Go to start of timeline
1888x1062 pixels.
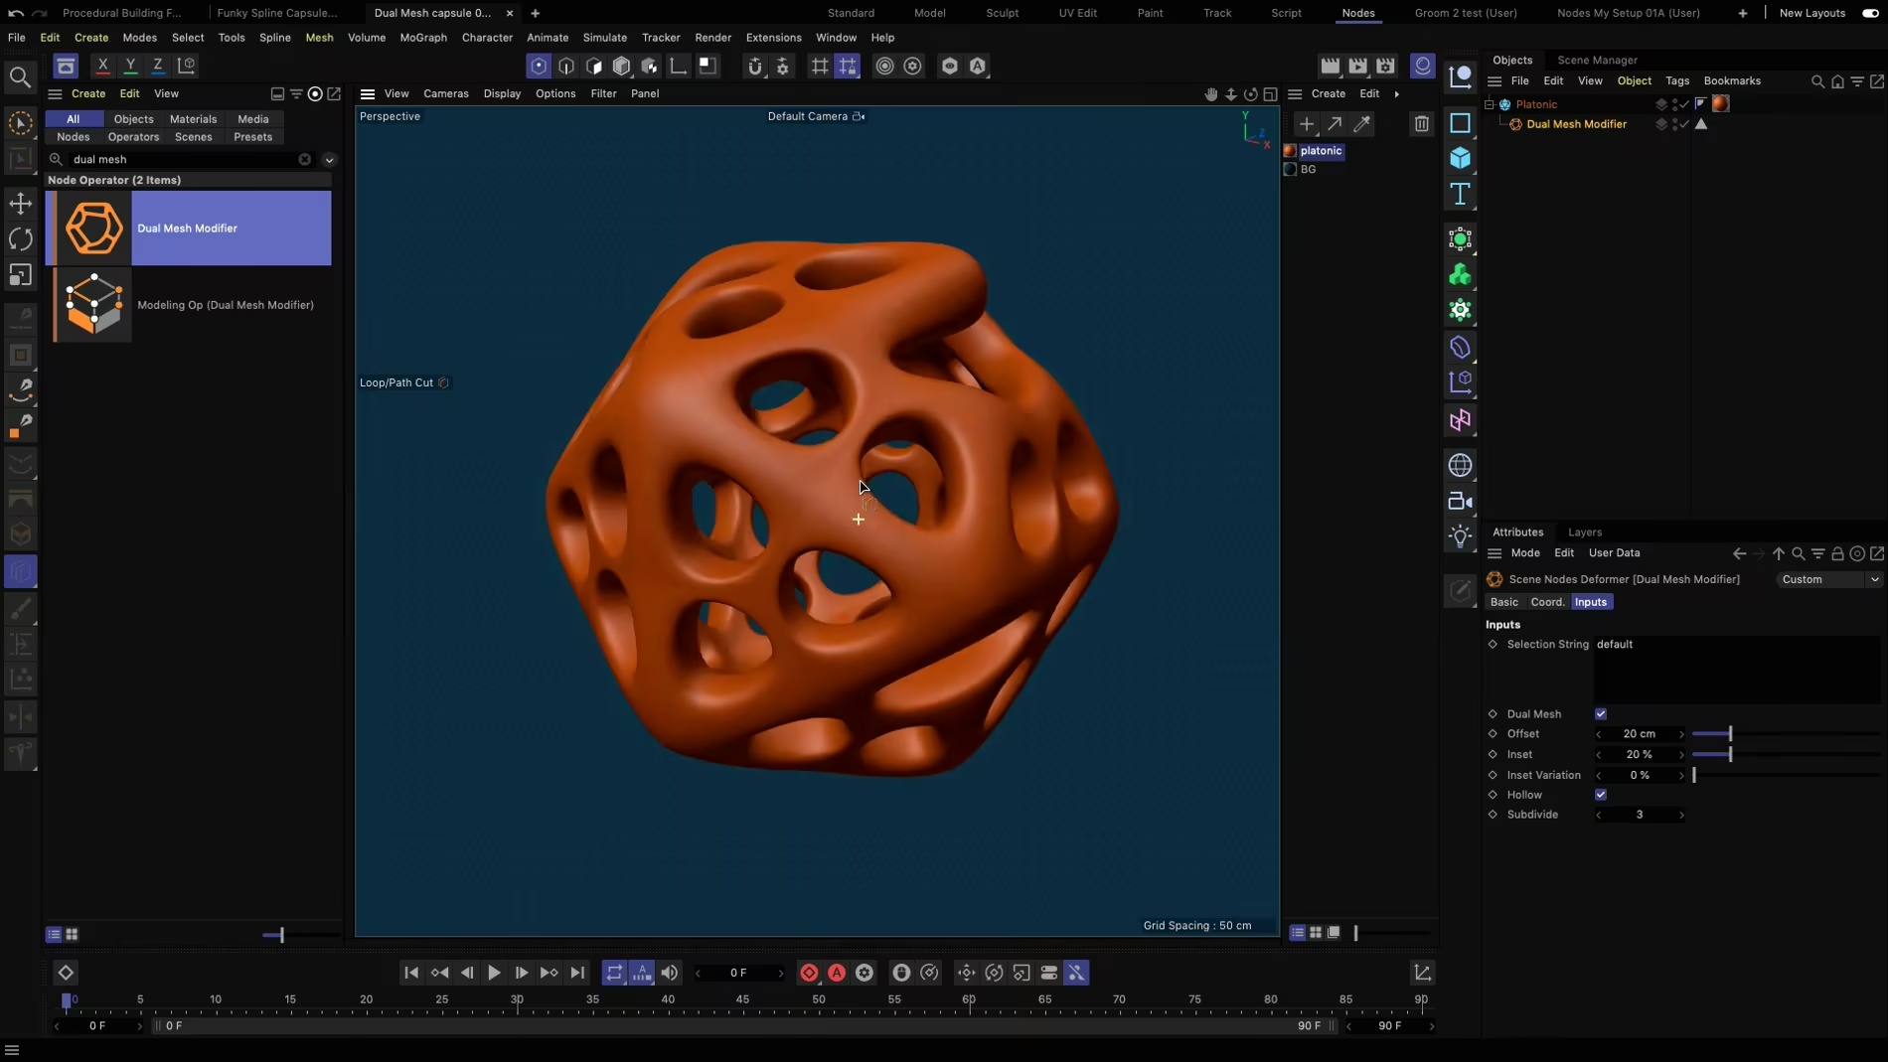[411, 974]
